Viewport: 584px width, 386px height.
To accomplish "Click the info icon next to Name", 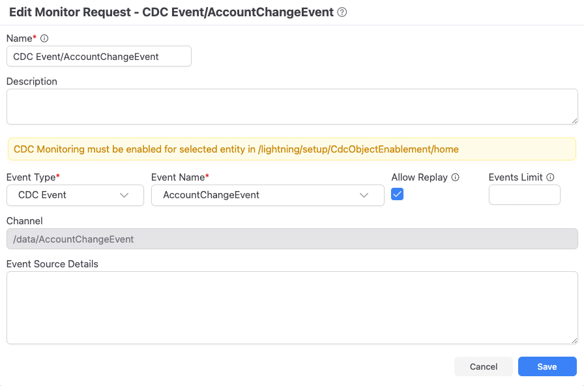I will coord(44,38).
